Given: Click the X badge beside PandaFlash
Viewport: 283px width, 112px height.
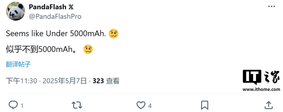Looking at the screenshot, I should click(71, 7).
